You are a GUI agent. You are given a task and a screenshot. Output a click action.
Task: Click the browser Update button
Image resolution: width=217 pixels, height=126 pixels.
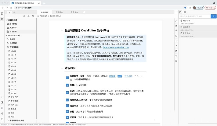tap(210, 8)
